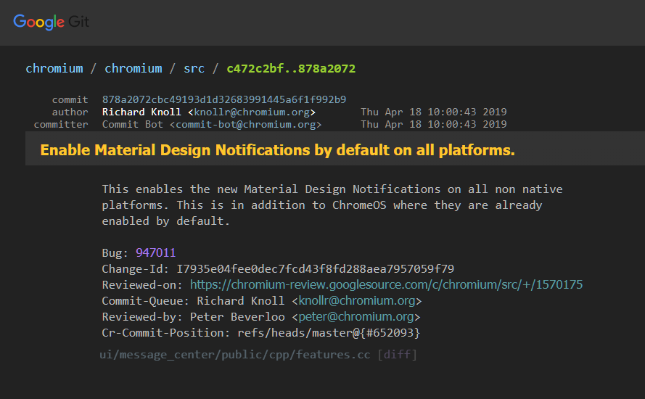Open the [diff] link for features.cc
The width and height of the screenshot is (645, 399).
coord(398,355)
